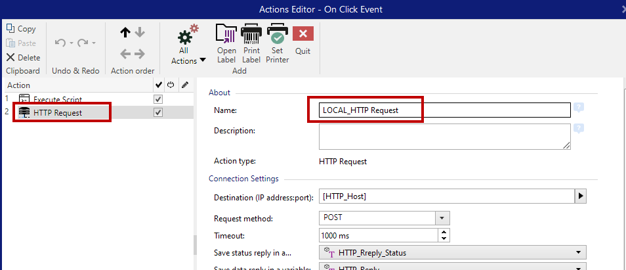Increase the Timeout value using up stepper

coord(444,232)
